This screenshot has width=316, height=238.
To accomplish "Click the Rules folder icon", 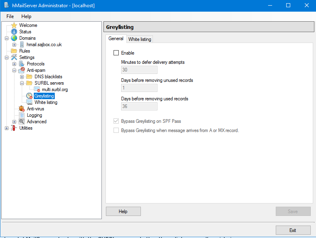I will tap(14, 51).
